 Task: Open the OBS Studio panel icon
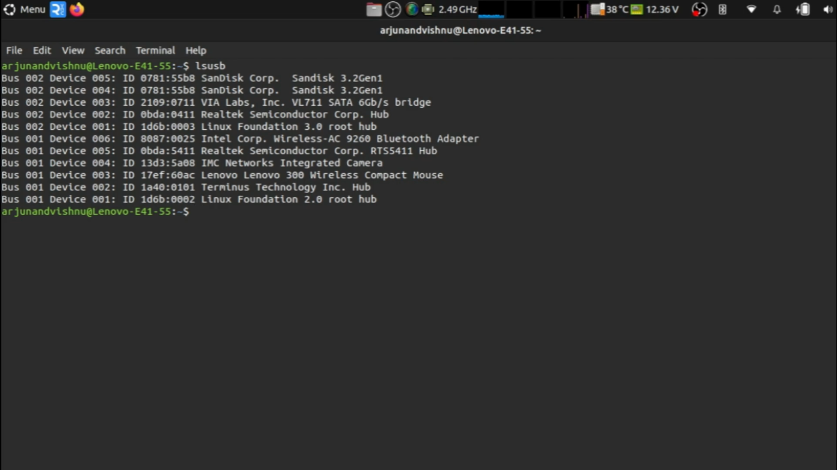[393, 9]
